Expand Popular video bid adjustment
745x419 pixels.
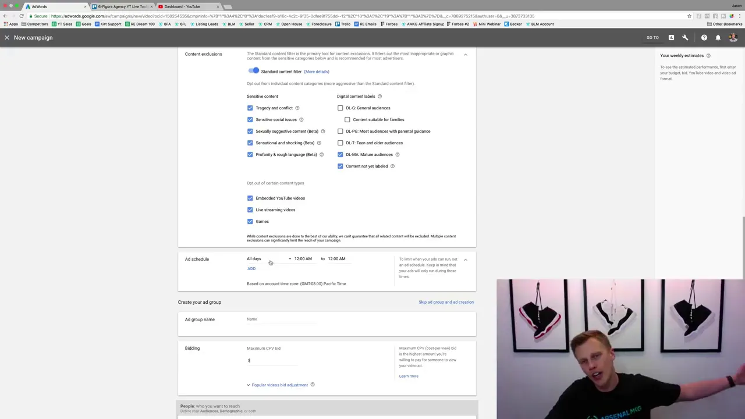tap(277, 385)
